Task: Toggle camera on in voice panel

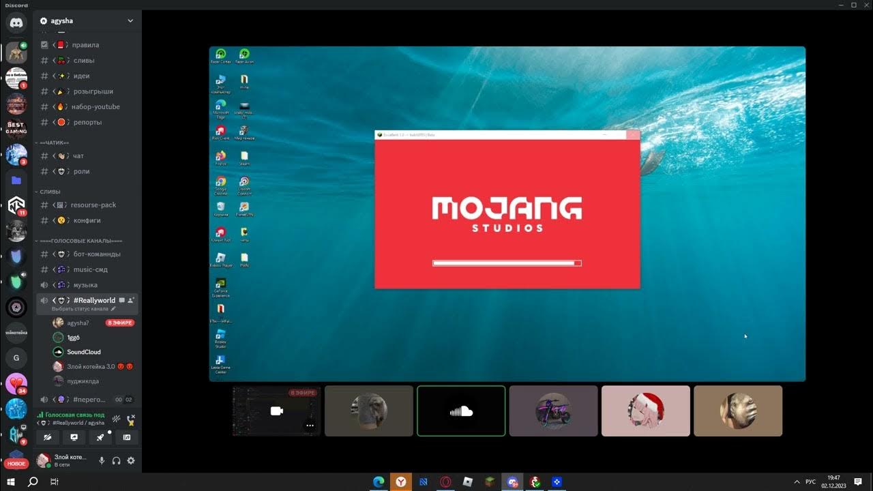Action: (x=48, y=437)
